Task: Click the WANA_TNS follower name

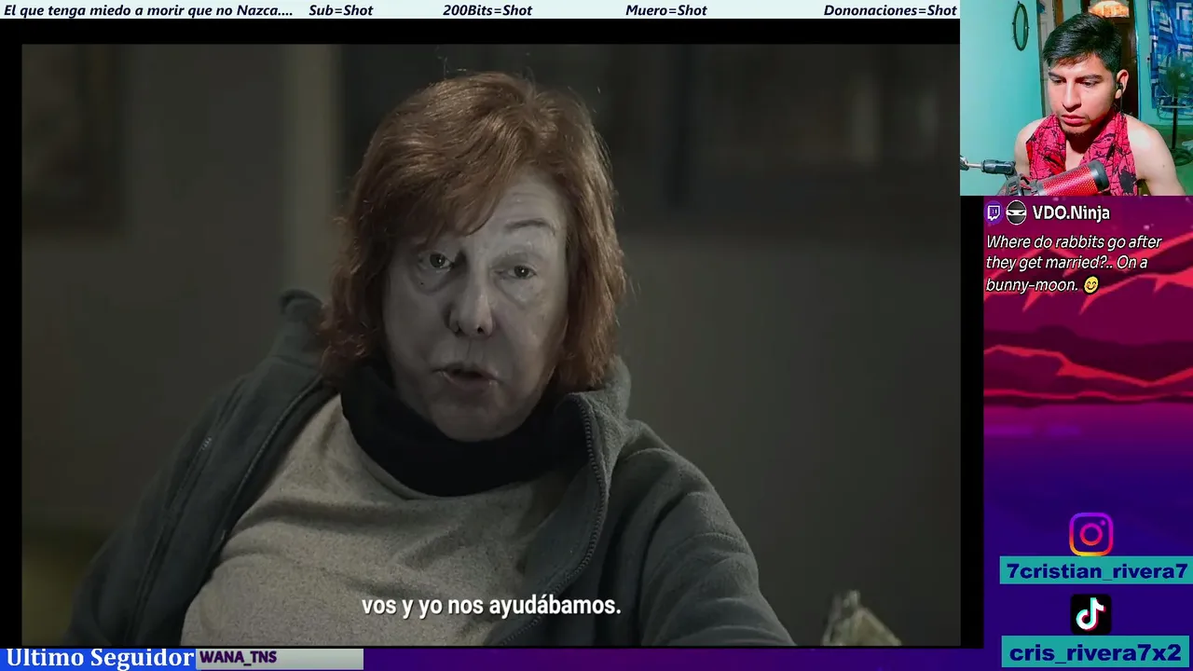Action: (238, 658)
